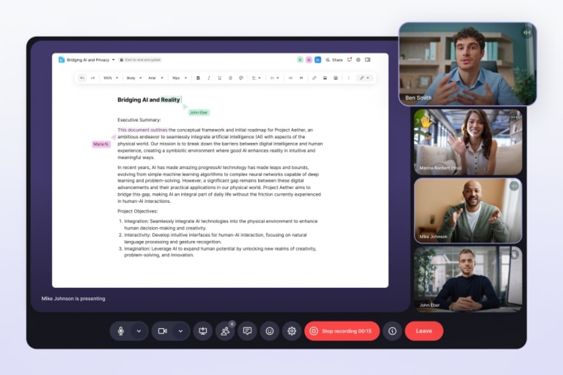Open the participants list
Viewport: 563px width, 375px height.
click(x=225, y=331)
